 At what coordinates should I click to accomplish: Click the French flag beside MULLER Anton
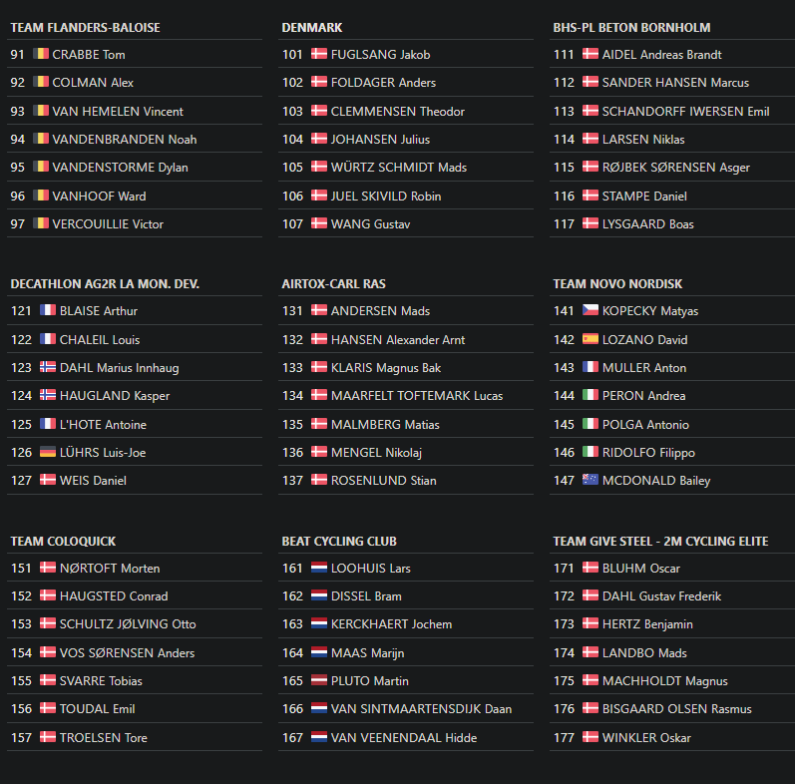591,367
